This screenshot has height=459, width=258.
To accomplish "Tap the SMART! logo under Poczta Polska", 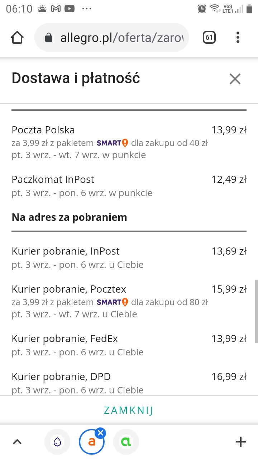I will 112,143.
